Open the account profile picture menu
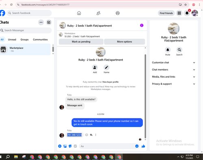Image resolution: width=203 pixels, height=160 pixels. 195,13
